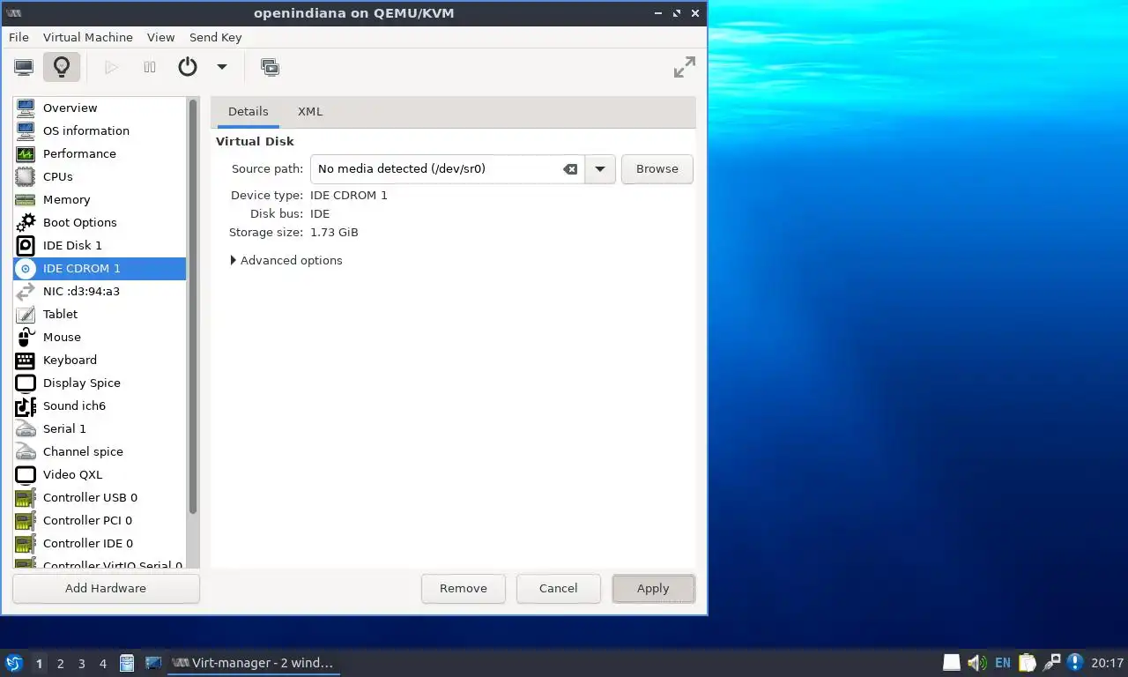1128x677 pixels.
Task: Click Browse for media source
Action: click(657, 168)
